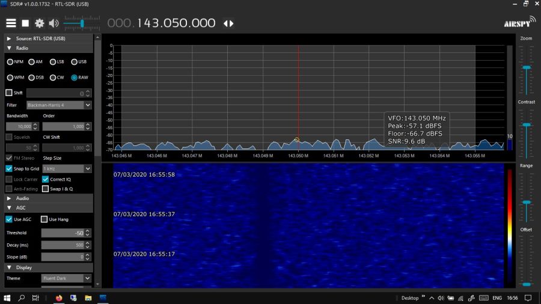Adjust the Offset slider
Viewport: 541px width, 304px height.
[526, 284]
